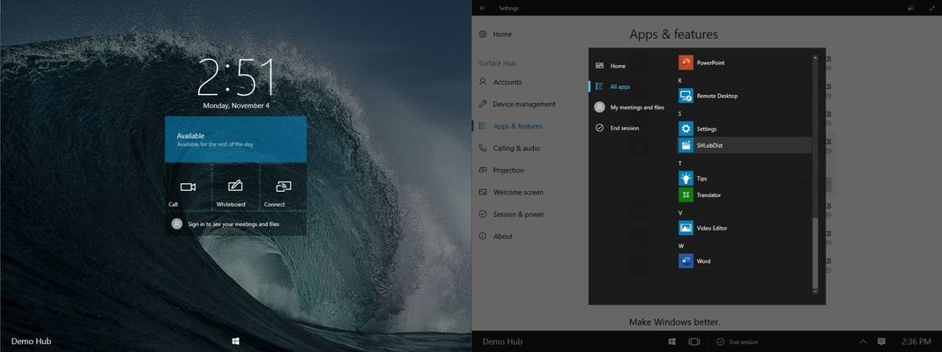Open Word from the apps list
This screenshot has width=942, height=352.
pyautogui.click(x=745, y=261)
